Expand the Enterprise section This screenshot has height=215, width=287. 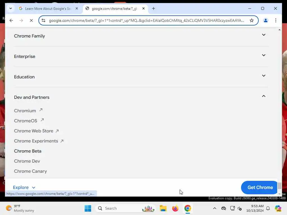pyautogui.click(x=141, y=56)
